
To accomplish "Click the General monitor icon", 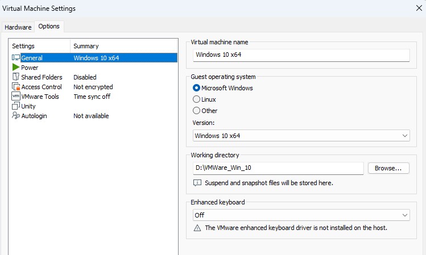I will coord(15,57).
